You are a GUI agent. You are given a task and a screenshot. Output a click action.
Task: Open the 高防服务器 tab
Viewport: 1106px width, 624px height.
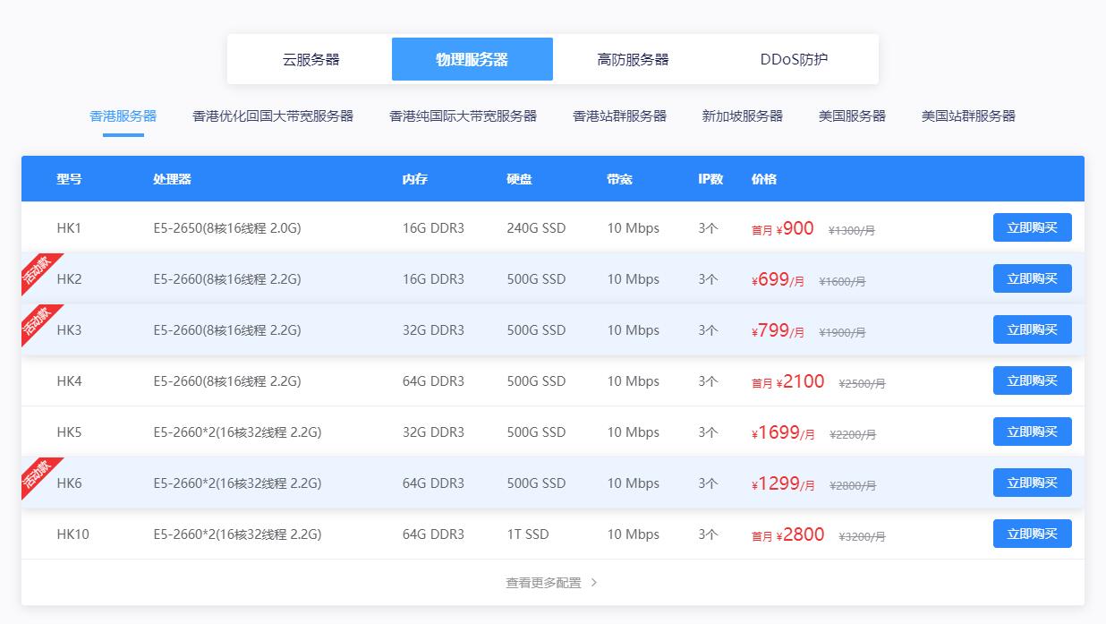tap(633, 60)
